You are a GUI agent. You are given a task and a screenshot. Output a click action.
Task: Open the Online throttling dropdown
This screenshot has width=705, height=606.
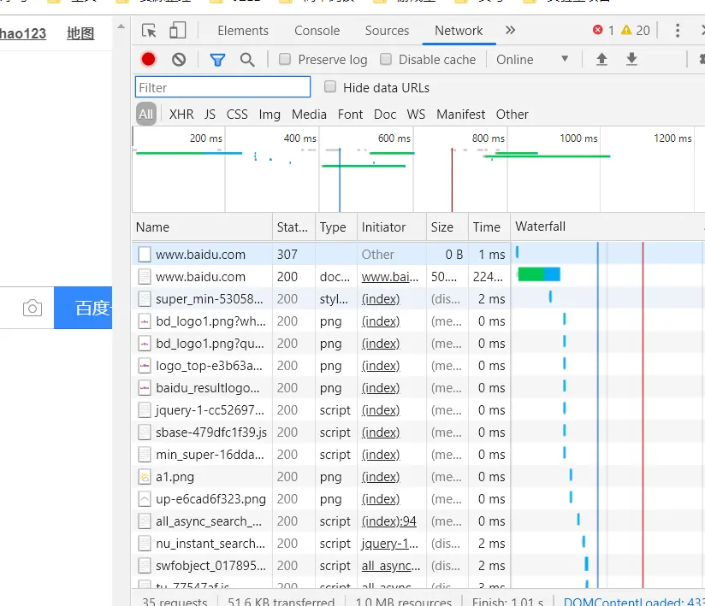[532, 59]
